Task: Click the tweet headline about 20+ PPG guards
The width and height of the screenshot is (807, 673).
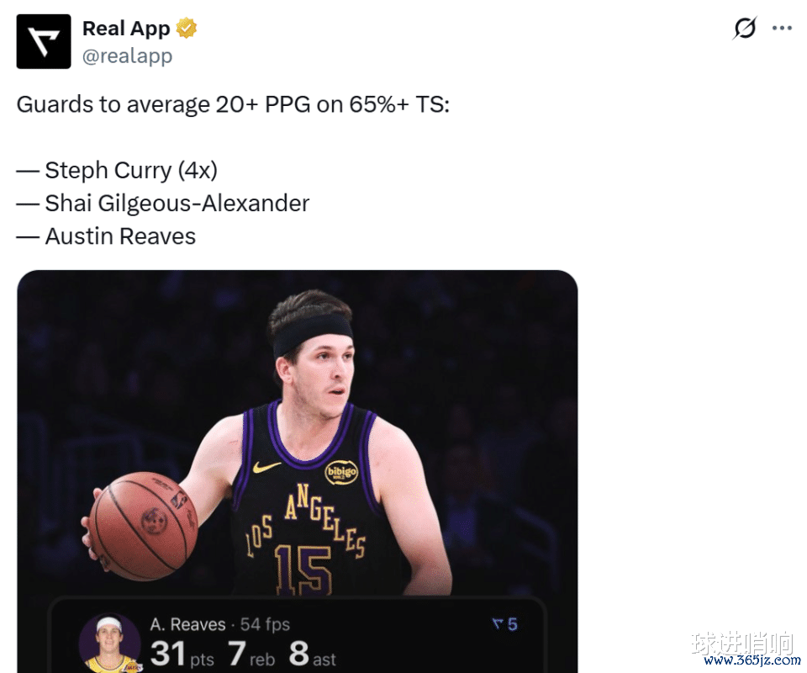Action: point(233,104)
